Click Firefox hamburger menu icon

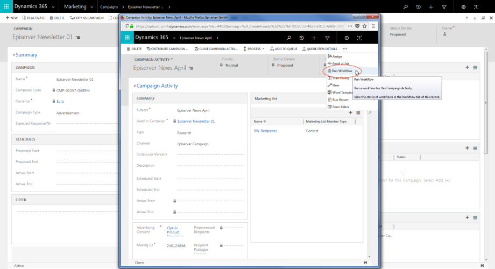tap(373, 26)
